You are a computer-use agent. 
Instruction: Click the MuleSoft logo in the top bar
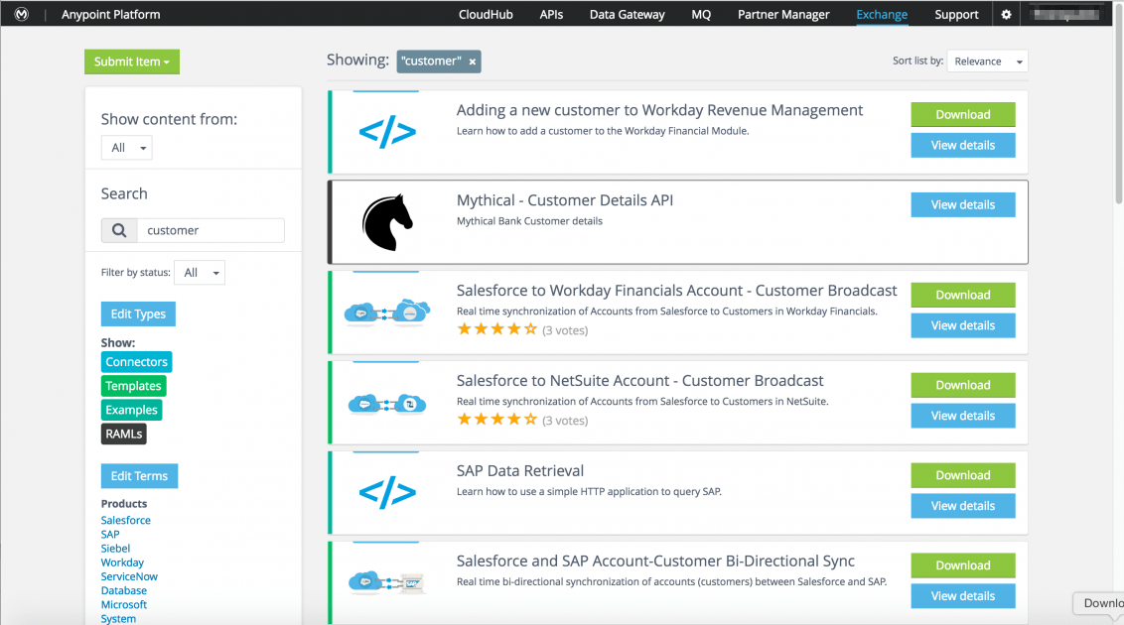20,14
